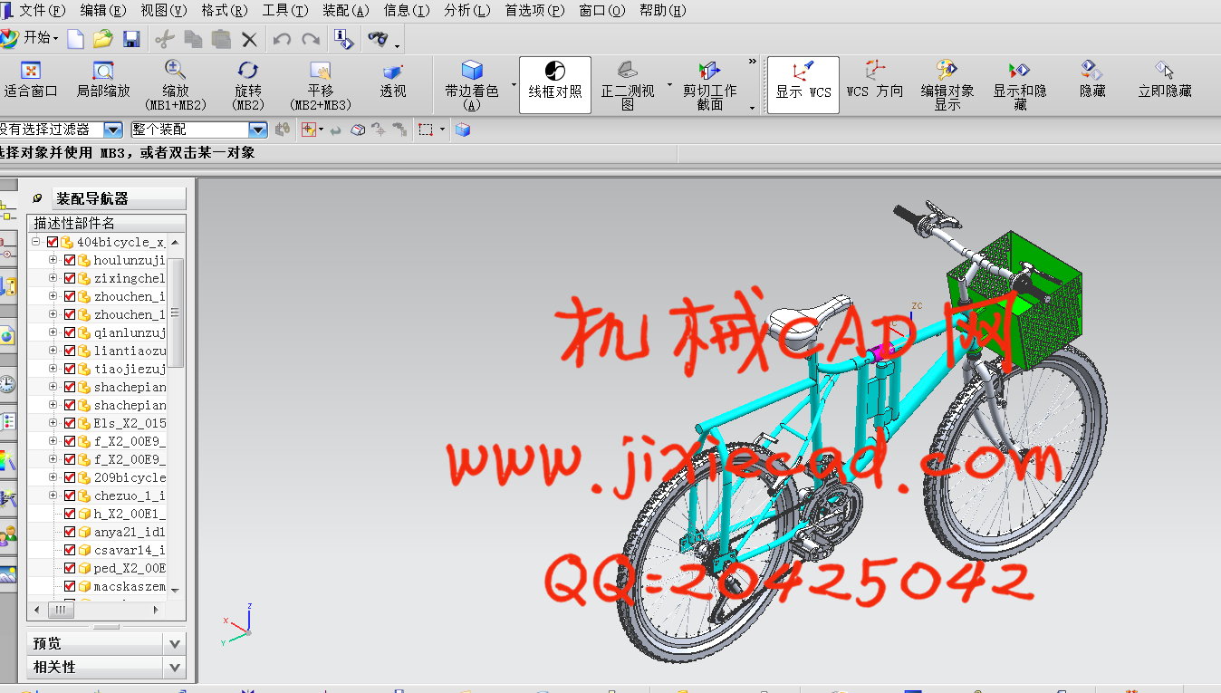Show more toolbar items via » overflow
This screenshot has width=1221, height=693.
tap(753, 62)
